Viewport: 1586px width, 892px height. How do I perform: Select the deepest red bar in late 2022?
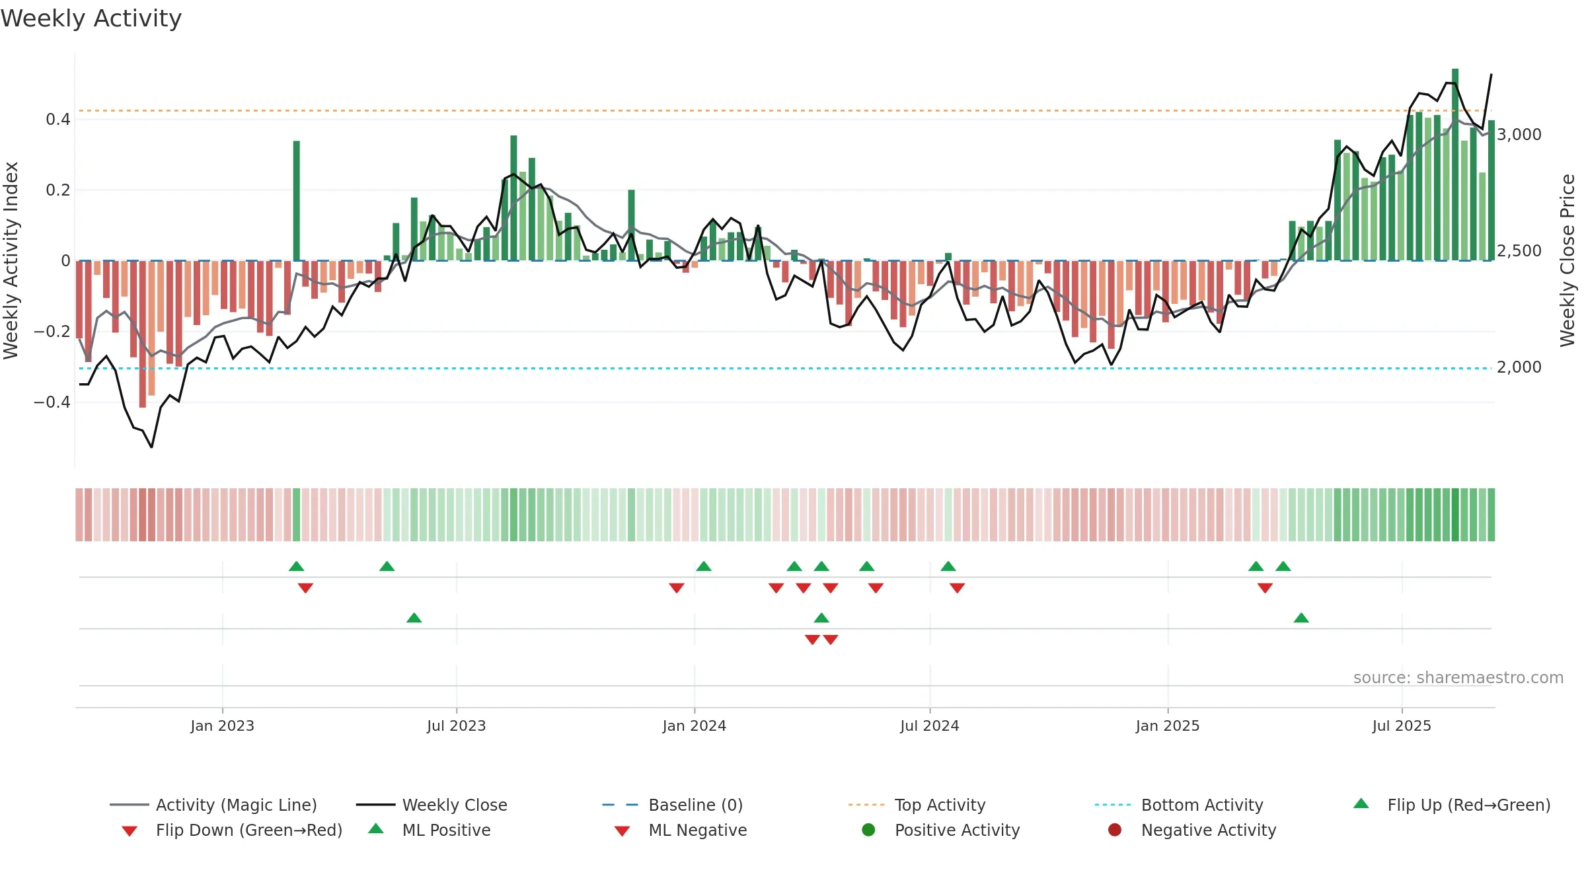point(143,334)
